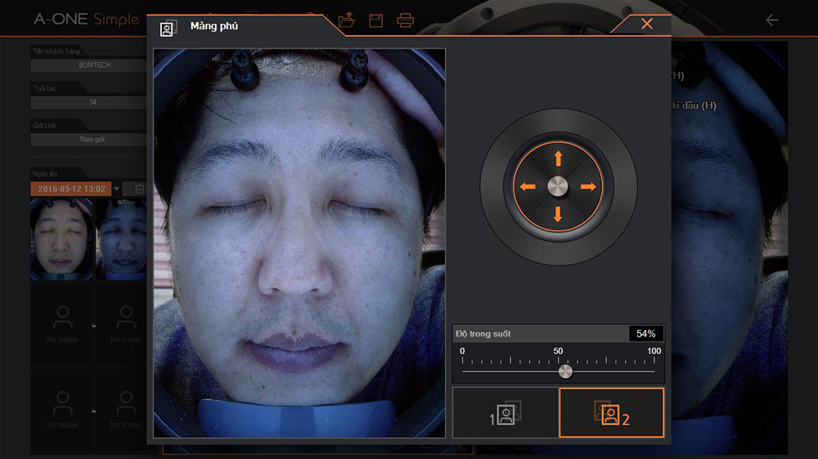818x459 pixels.
Task: Click the open folder export icon
Action: [346, 20]
